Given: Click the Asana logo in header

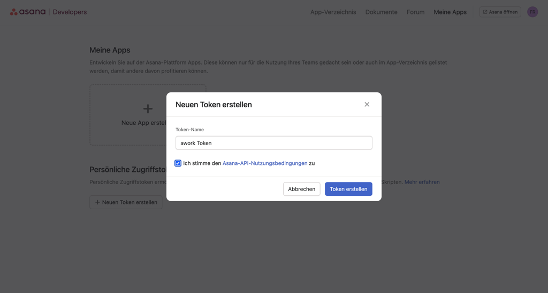Looking at the screenshot, I should [28, 12].
